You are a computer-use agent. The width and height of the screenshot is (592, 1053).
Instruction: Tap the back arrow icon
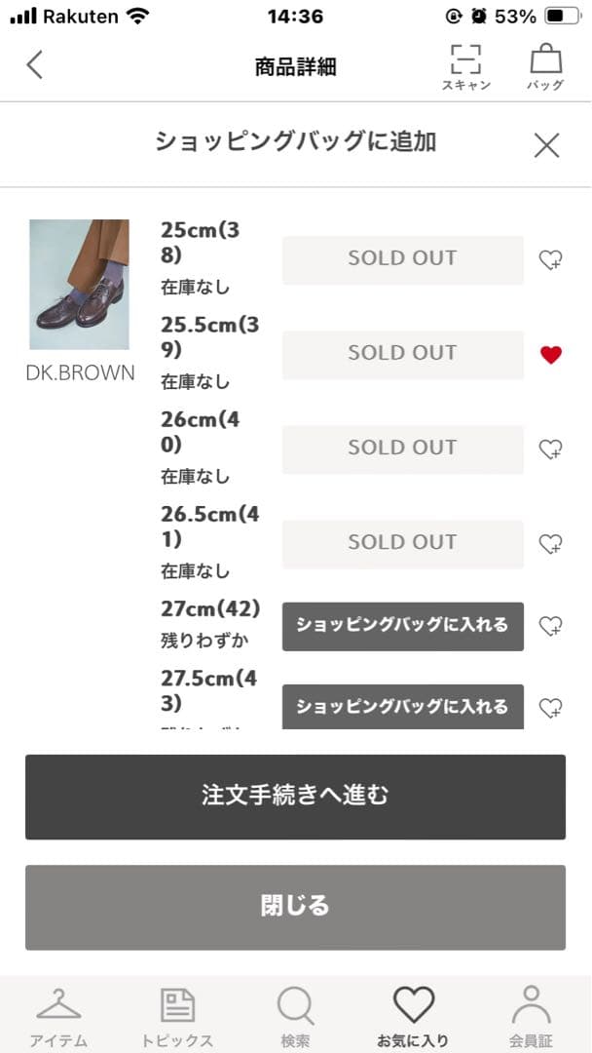[x=35, y=65]
